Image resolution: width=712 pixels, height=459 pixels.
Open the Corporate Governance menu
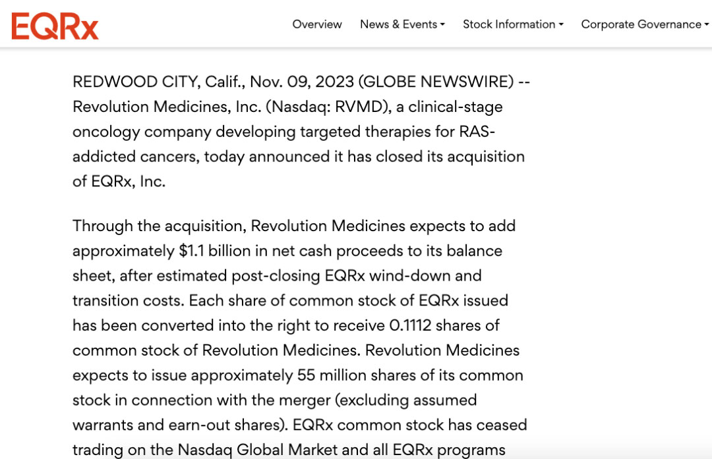pyautogui.click(x=641, y=24)
